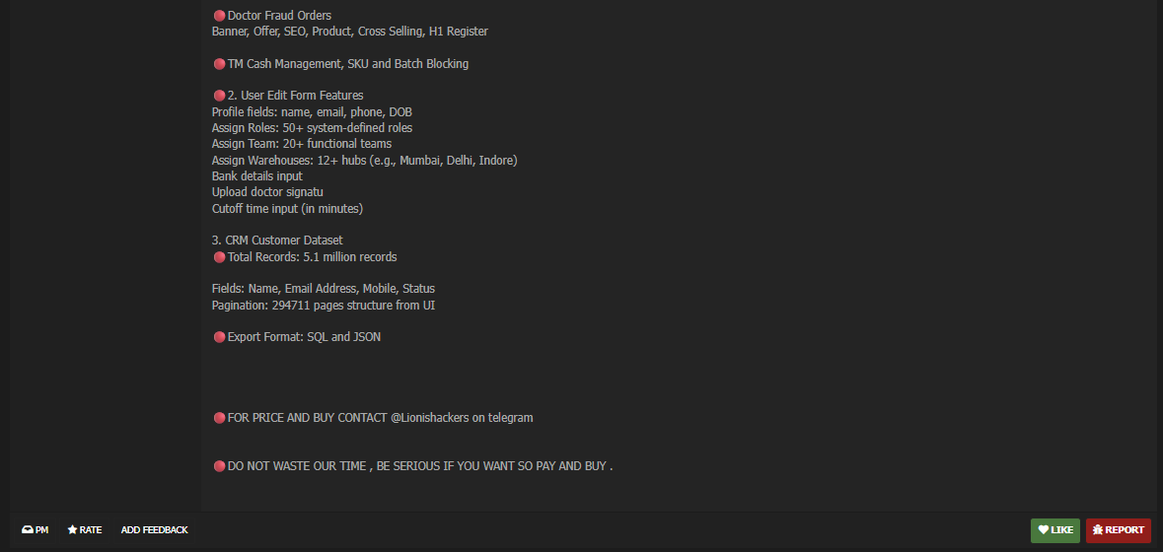Click the 'Assign Roles: 50+ system-defined roles' line
Screen dimensions: 1163x552
coord(312,128)
